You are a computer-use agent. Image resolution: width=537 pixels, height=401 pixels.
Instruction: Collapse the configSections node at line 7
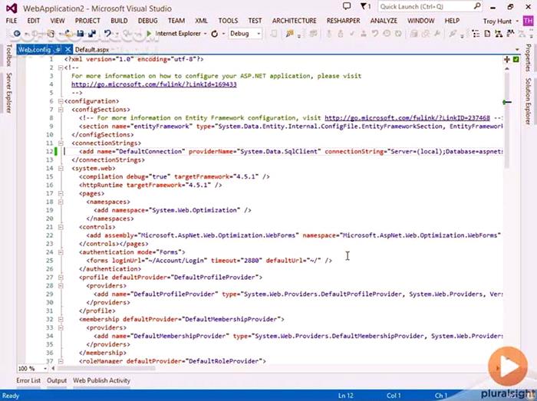(x=61, y=110)
